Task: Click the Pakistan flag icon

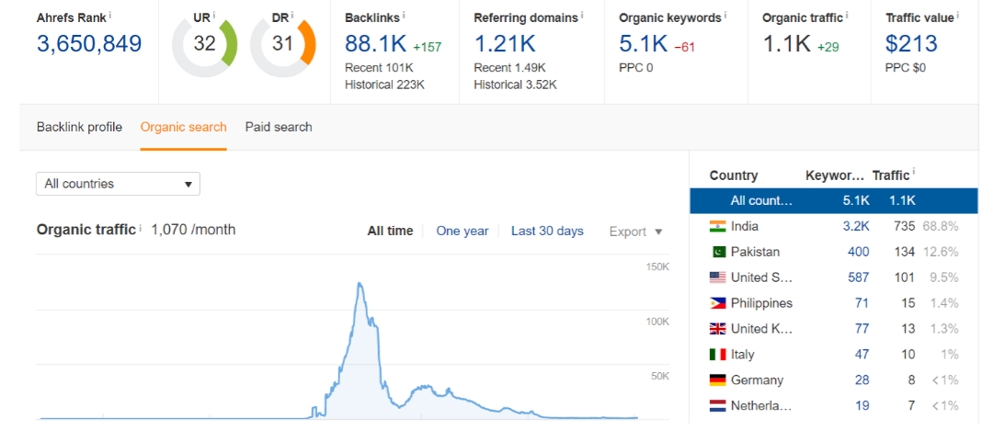Action: click(x=717, y=252)
